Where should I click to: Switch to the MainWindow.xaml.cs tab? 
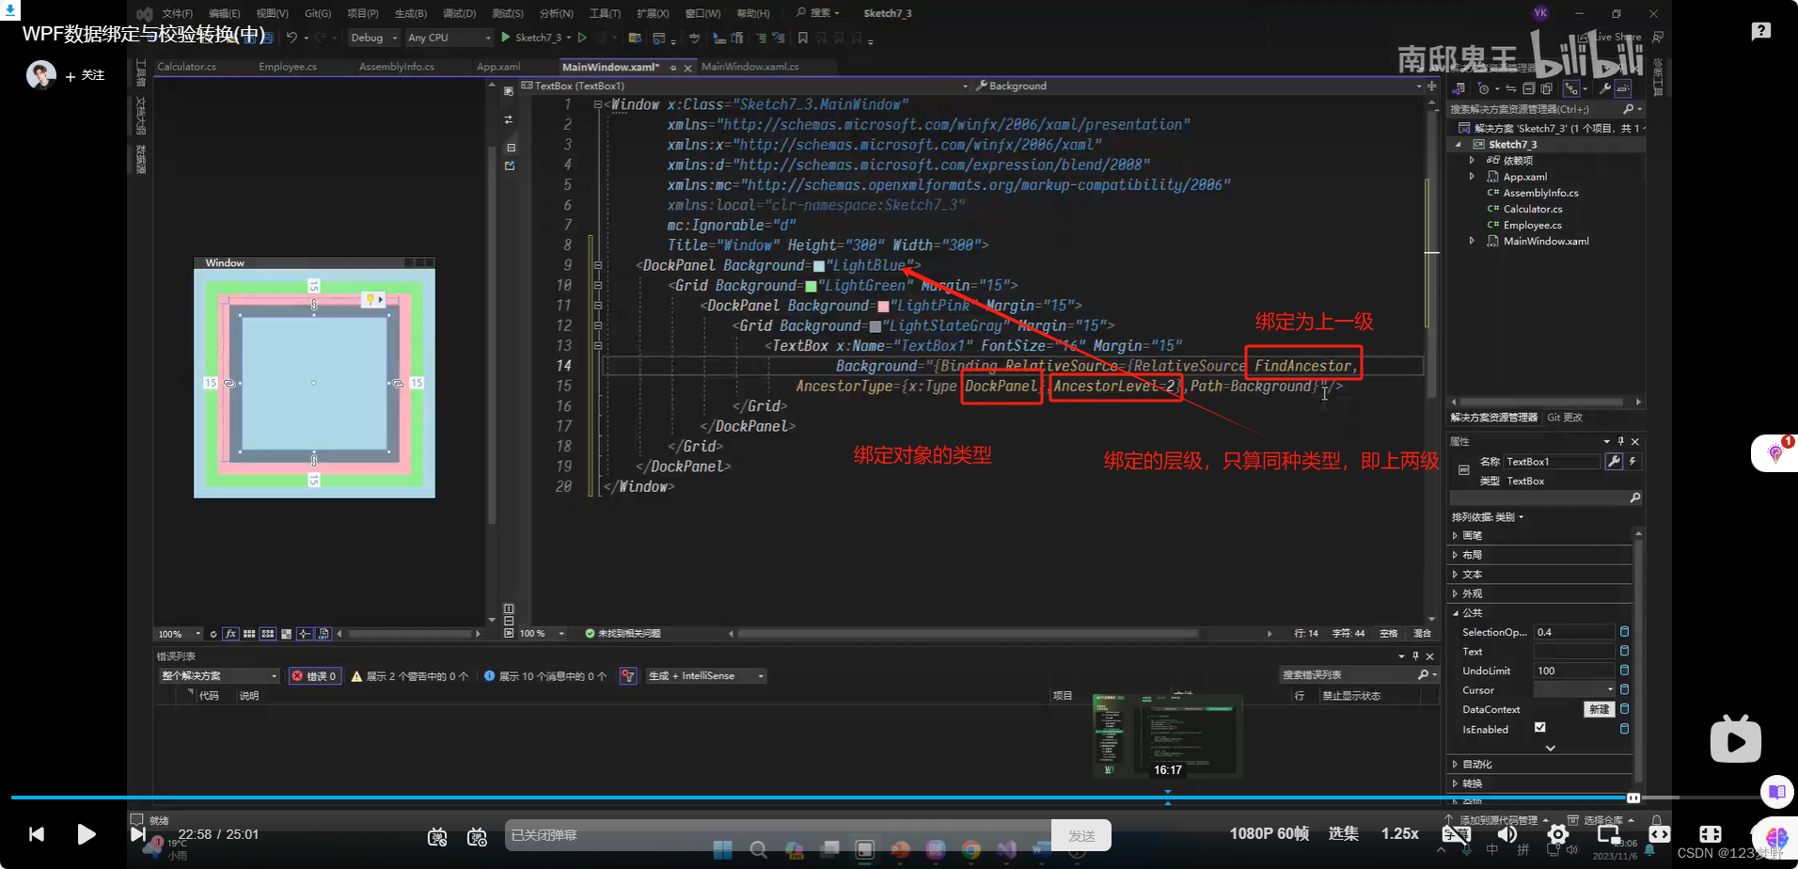[749, 67]
